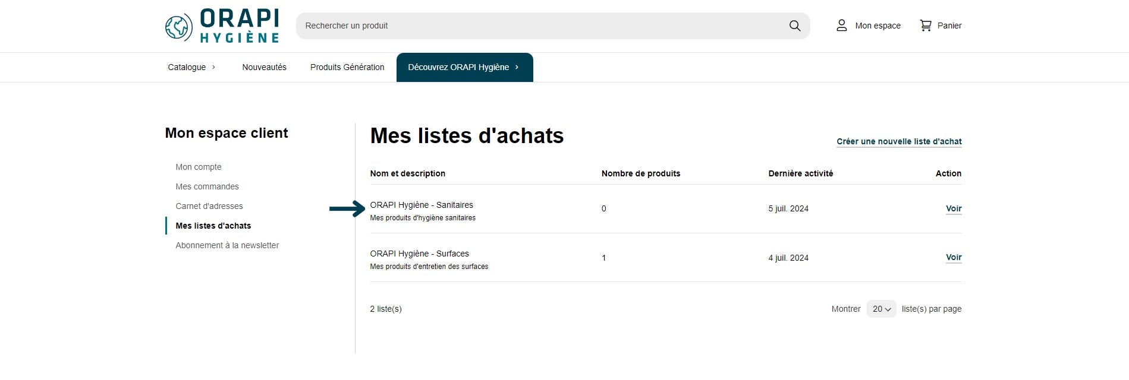Open the ORAPI Hygiène - Surfaces list name
The image size is (1129, 380).
coord(419,254)
